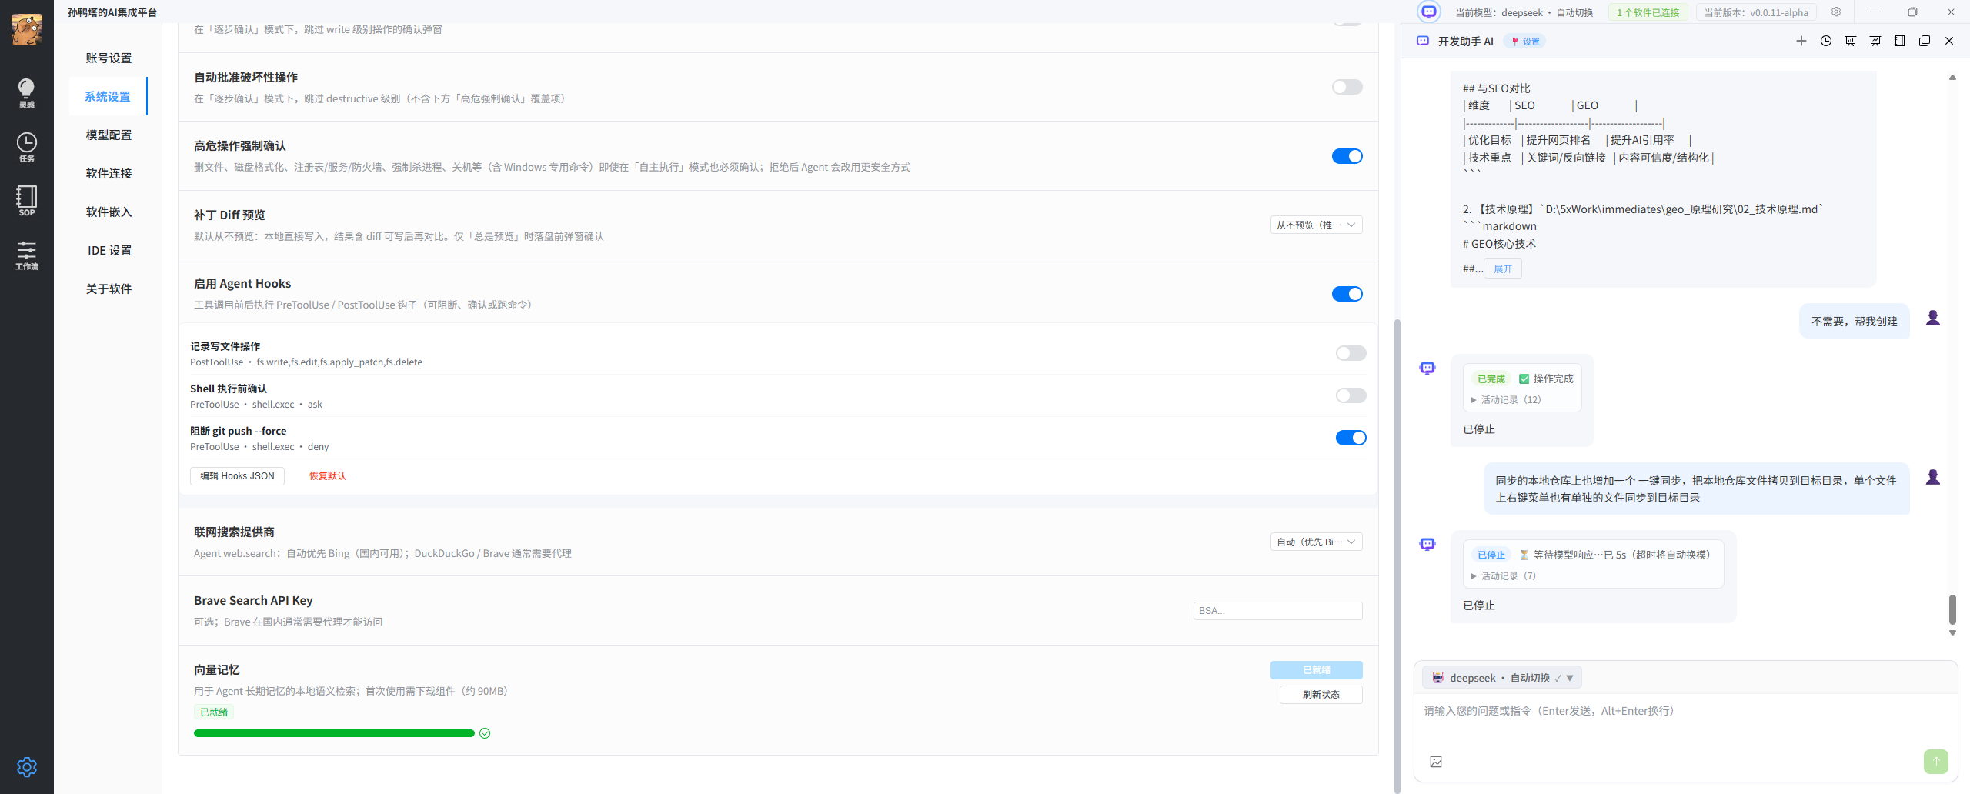Click the red 恢复默认 link
Viewport: 1970px width, 794px height.
coord(327,476)
